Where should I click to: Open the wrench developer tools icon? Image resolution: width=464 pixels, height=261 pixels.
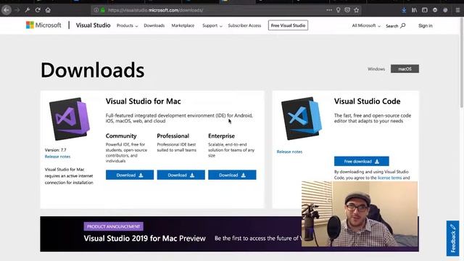click(28, 10)
